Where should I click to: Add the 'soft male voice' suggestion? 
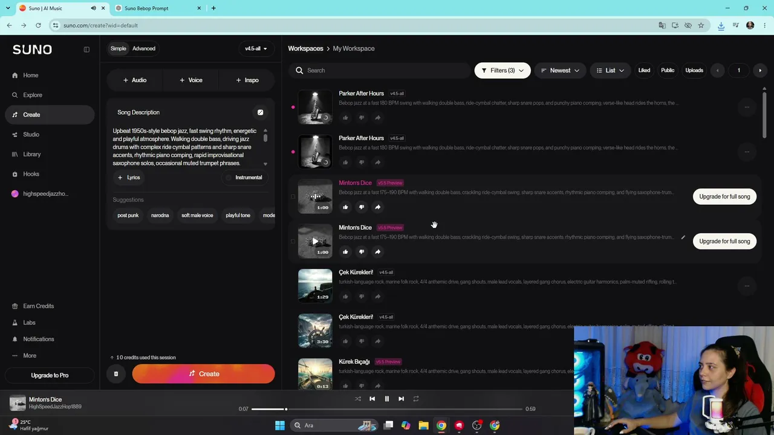coord(197,216)
